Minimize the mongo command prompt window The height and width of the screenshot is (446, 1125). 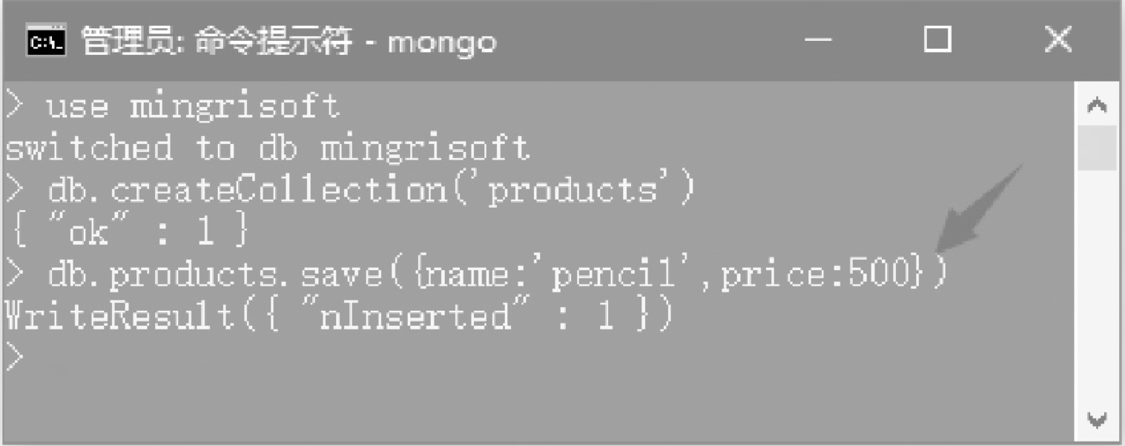click(819, 41)
